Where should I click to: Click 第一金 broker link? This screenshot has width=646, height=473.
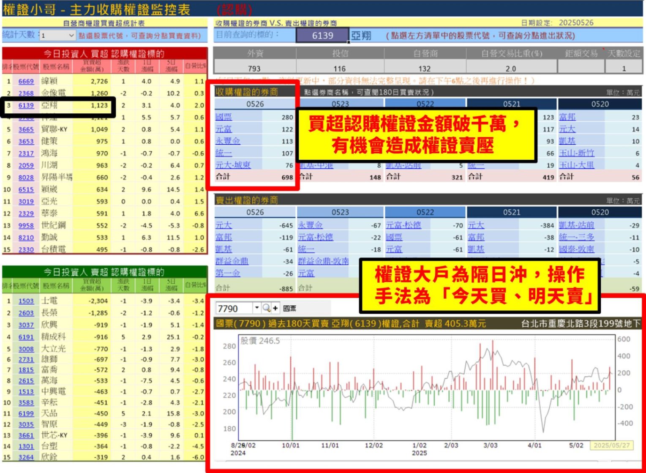click(228, 273)
